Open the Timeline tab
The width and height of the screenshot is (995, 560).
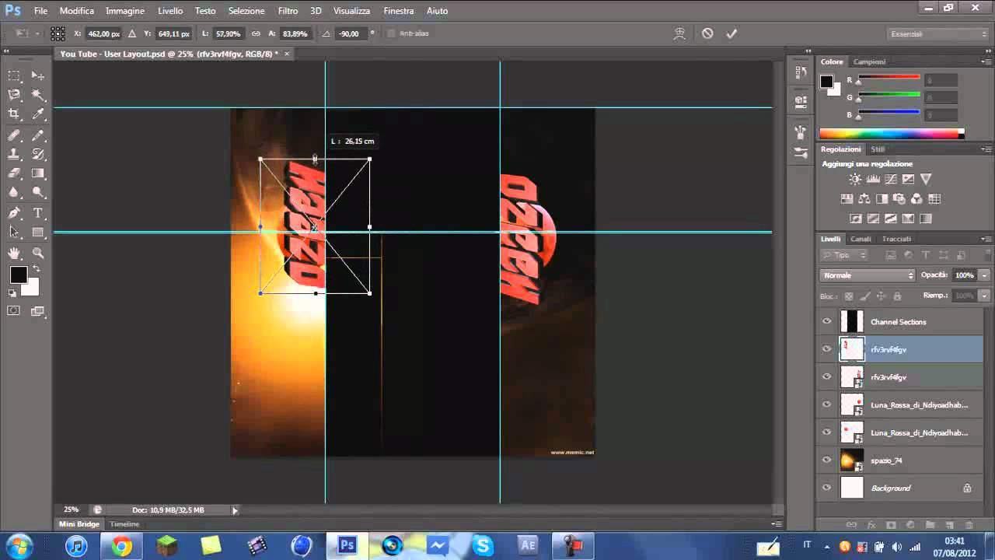[124, 524]
